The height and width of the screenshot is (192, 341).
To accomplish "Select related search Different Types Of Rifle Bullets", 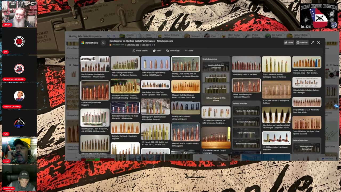I will 216,99.
